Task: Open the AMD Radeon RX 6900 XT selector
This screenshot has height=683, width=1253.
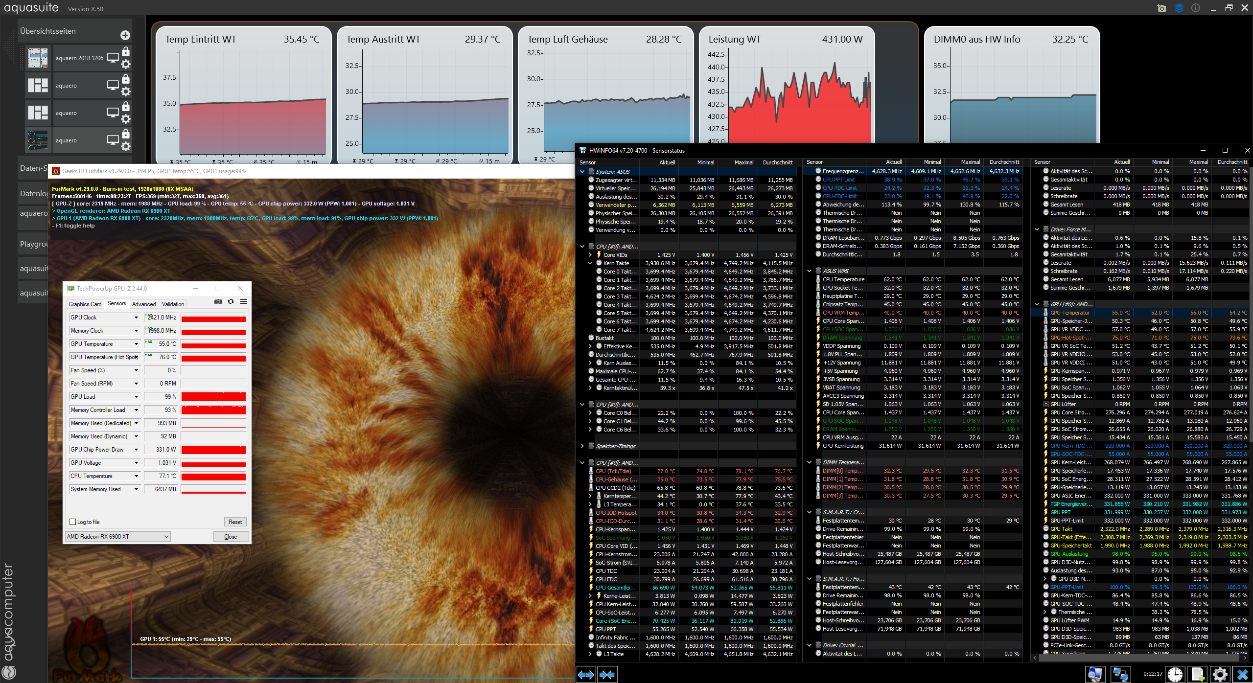Action: tap(118, 537)
